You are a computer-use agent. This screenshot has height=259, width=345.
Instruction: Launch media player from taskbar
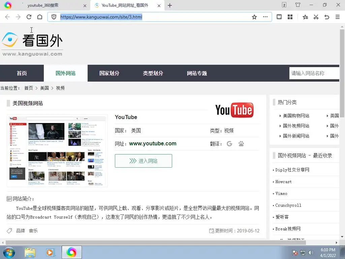(x=50, y=252)
